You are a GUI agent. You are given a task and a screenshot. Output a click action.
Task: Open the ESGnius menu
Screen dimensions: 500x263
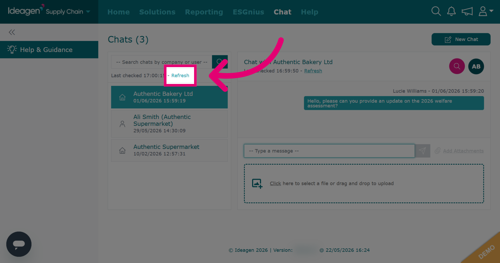pyautogui.click(x=248, y=12)
